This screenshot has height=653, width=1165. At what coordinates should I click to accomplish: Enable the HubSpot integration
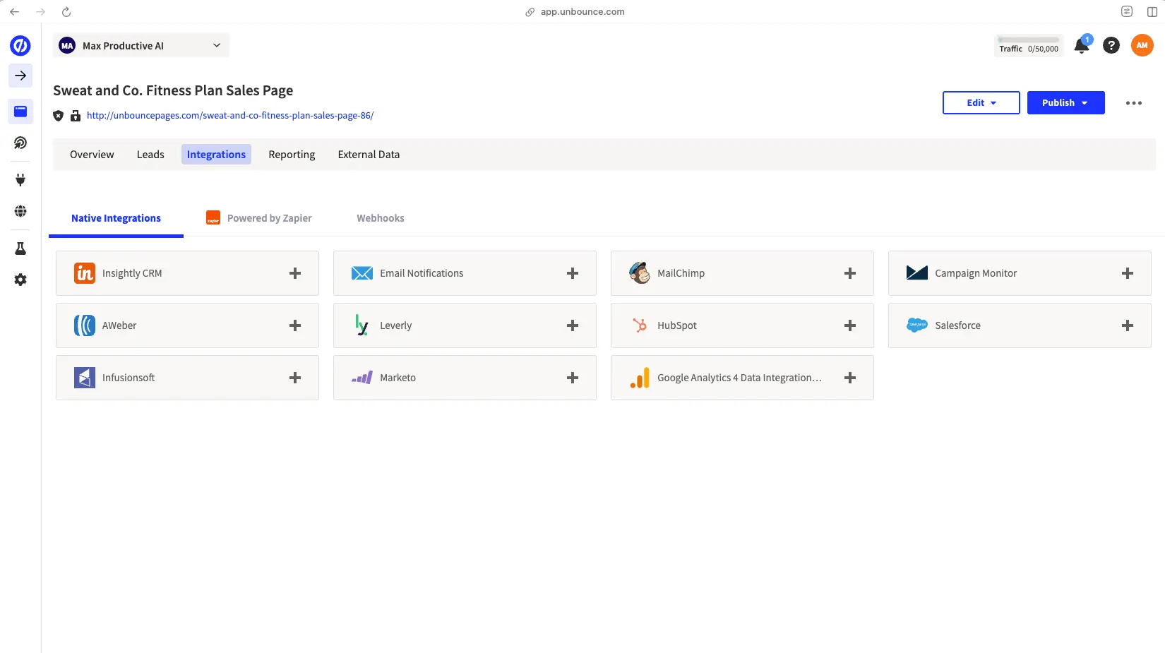pos(849,325)
